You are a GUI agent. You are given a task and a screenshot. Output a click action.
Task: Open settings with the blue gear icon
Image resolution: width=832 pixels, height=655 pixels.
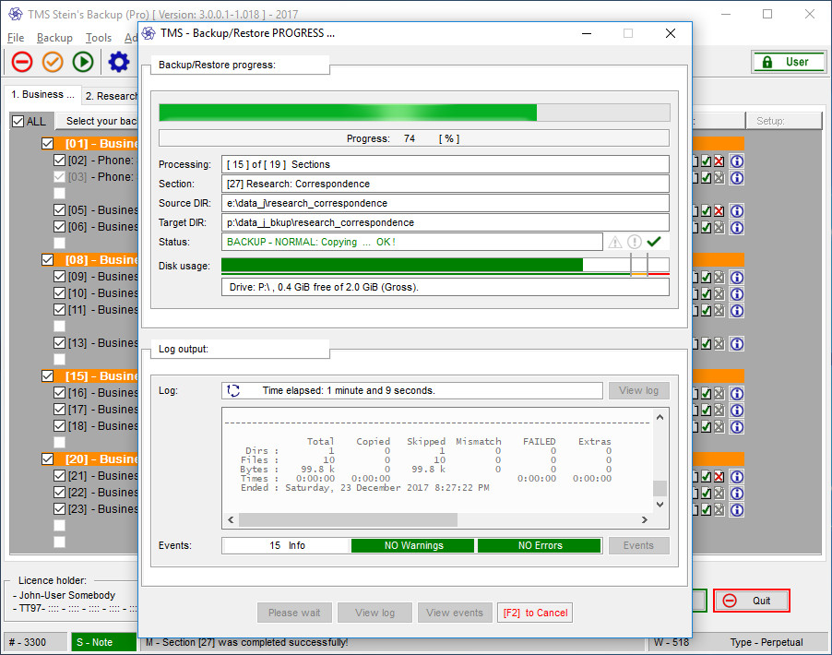point(119,62)
